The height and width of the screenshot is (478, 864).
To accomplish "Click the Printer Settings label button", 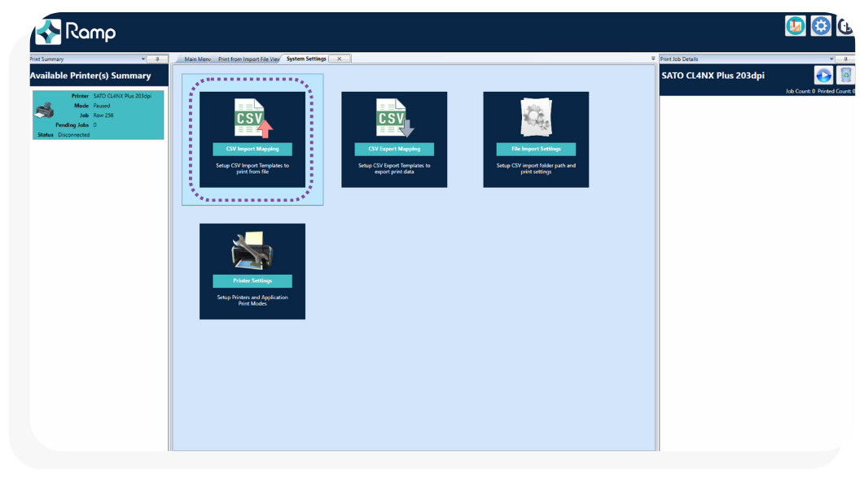I will tap(252, 280).
